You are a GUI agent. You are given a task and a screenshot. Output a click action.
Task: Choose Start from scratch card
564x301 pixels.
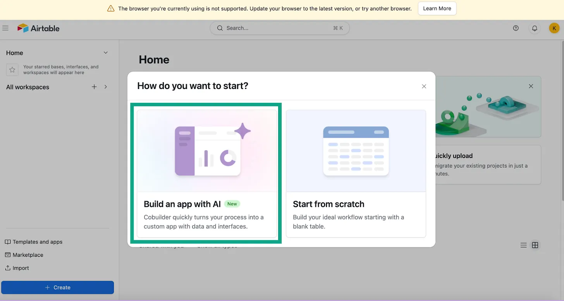click(356, 174)
